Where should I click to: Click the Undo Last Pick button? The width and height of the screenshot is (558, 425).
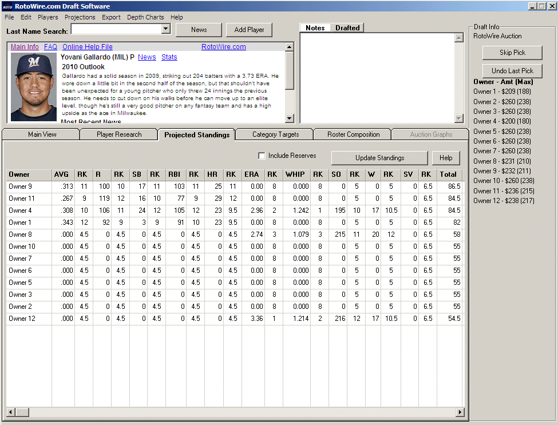pyautogui.click(x=512, y=71)
